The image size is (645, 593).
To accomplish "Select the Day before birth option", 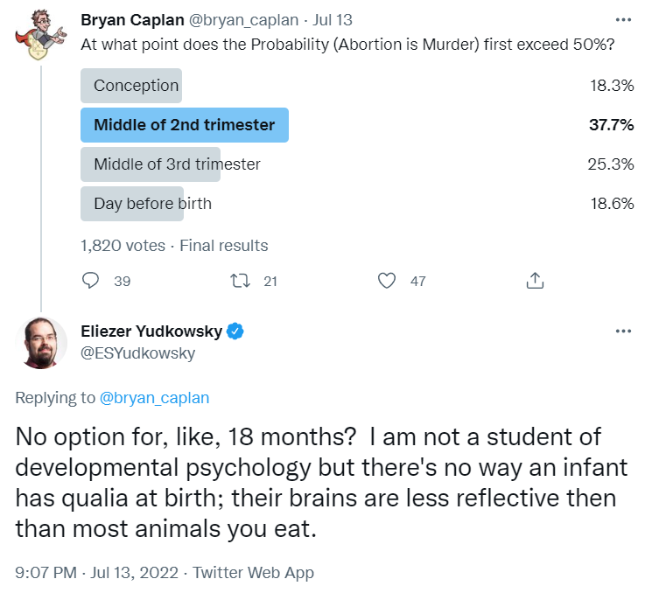I will pyautogui.click(x=152, y=204).
